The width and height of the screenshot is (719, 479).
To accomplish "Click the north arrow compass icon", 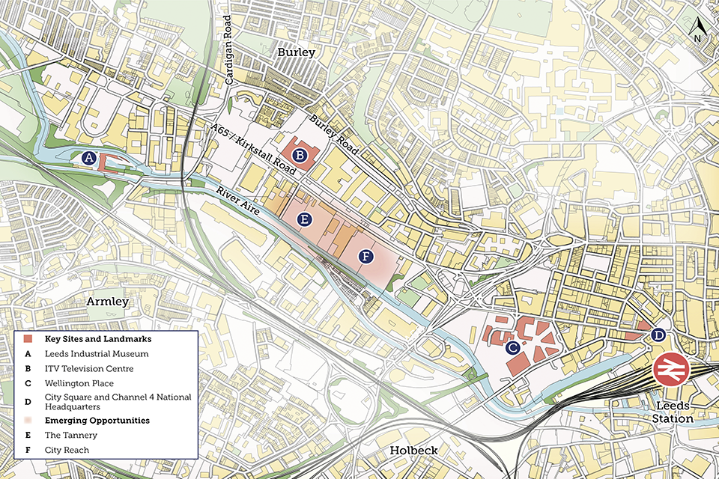I will pos(697,31).
